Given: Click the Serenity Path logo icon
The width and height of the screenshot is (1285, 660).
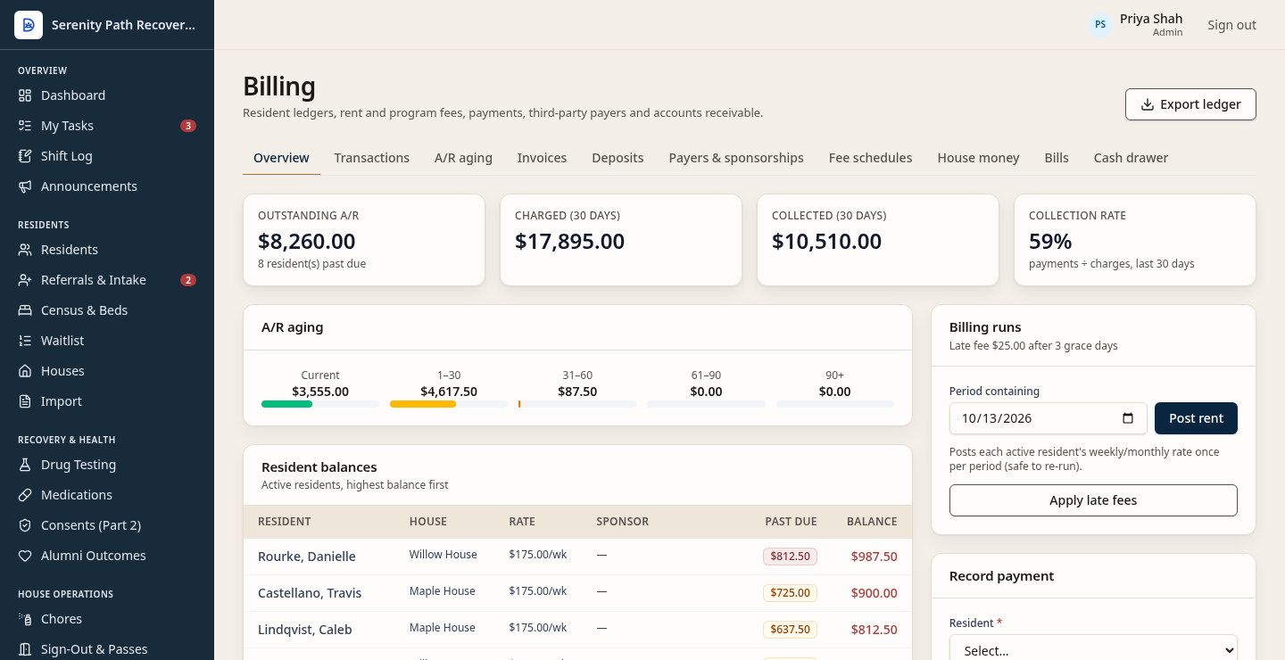Looking at the screenshot, I should pos(29,25).
